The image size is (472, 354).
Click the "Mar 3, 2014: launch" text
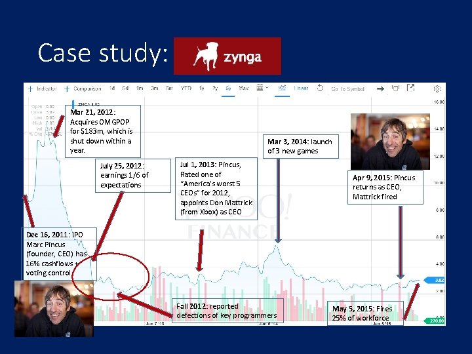(x=300, y=142)
